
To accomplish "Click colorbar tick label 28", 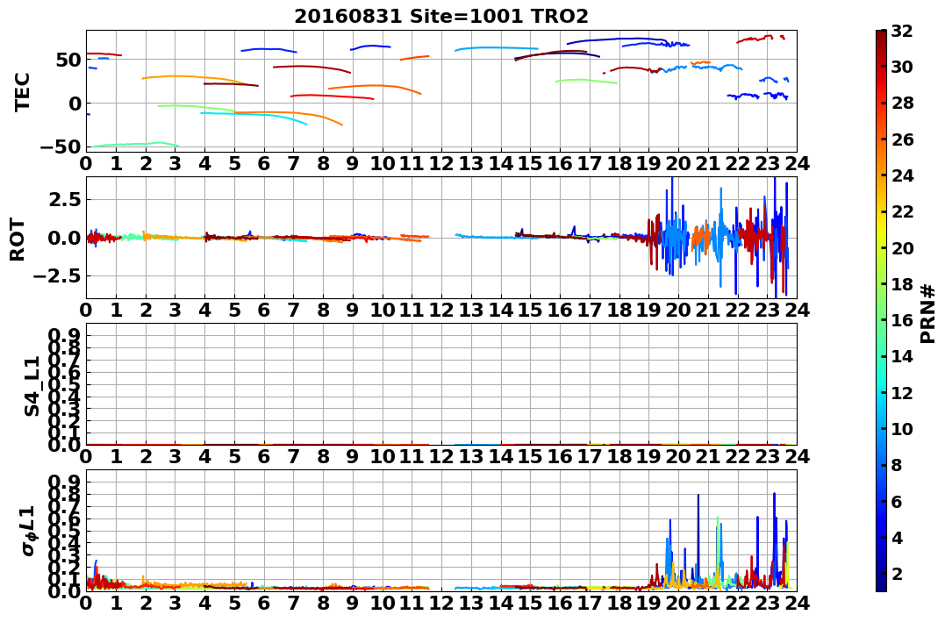I will coord(902,103).
